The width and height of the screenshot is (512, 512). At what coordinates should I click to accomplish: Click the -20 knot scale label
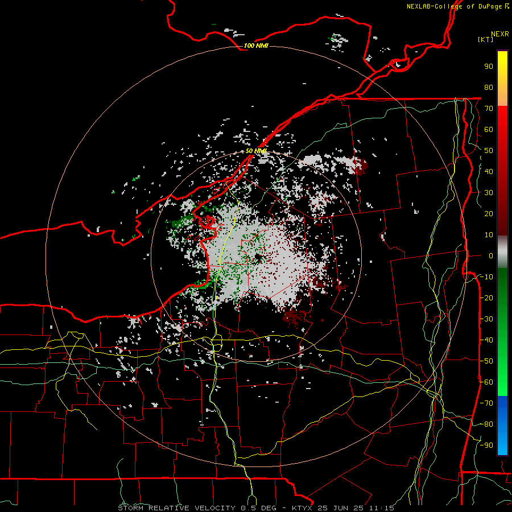pos(486,298)
